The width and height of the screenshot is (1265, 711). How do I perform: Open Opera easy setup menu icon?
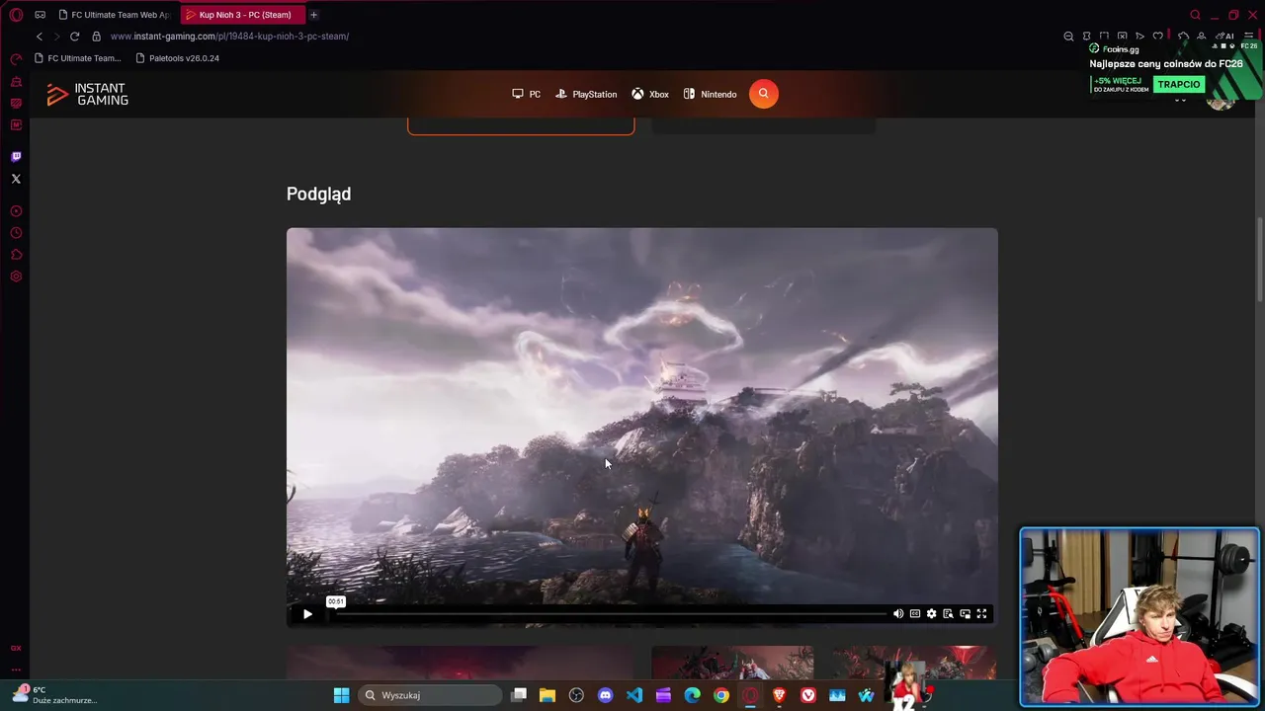(x=1248, y=37)
